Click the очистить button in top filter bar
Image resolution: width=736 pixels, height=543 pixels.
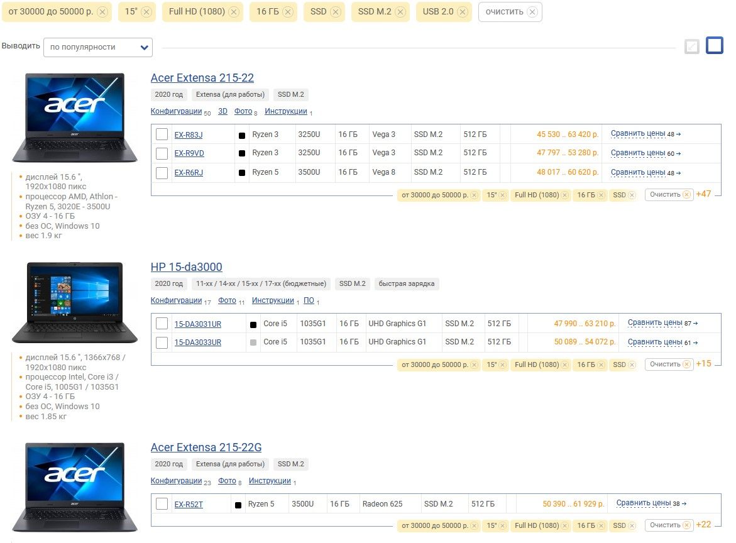click(x=510, y=12)
